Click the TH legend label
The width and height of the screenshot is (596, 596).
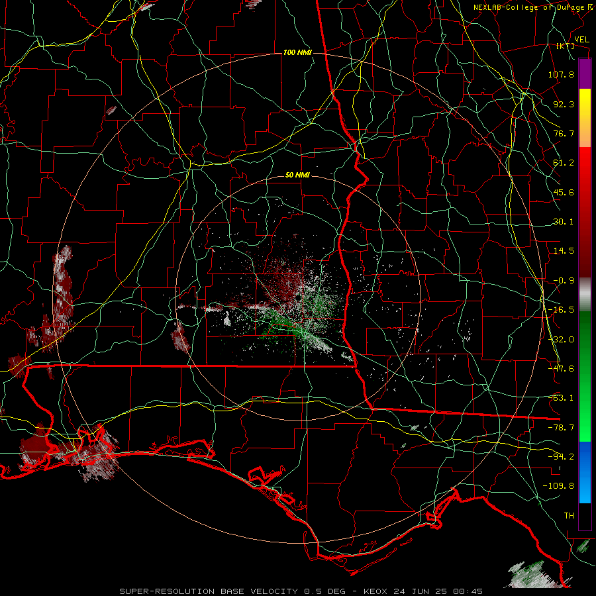click(569, 516)
